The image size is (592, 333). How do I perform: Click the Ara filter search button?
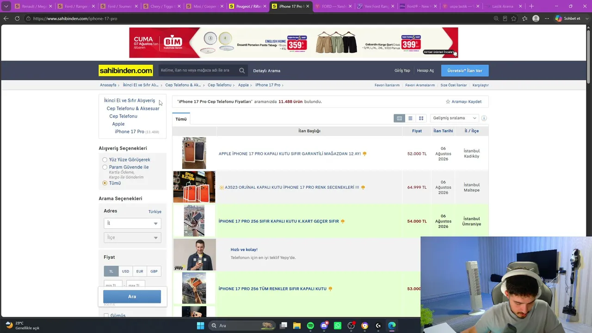coord(132,296)
